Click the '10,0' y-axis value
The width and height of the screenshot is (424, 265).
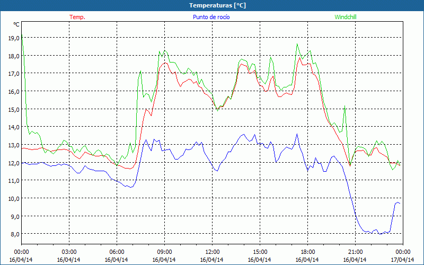click(14, 198)
